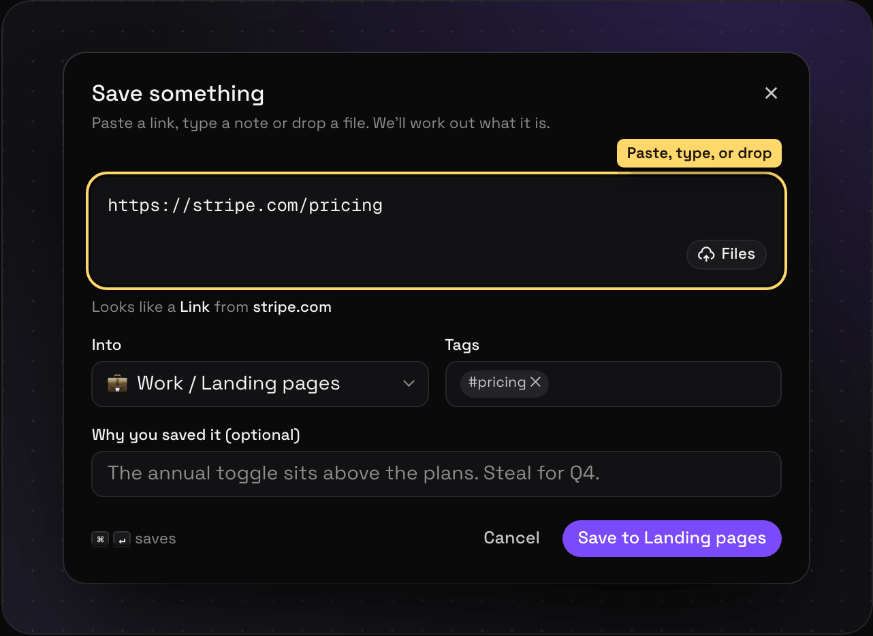Click the Why you saved it note field
Screen dimensions: 873x636
click(x=436, y=473)
